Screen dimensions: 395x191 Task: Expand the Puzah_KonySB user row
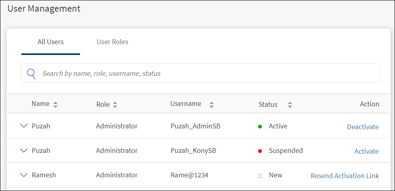point(24,150)
